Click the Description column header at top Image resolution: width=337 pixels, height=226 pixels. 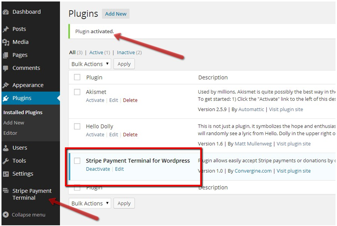(213, 78)
